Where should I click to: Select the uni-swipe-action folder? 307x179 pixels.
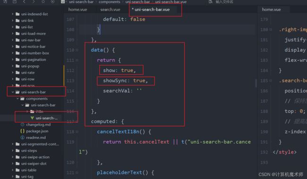click(x=35, y=157)
